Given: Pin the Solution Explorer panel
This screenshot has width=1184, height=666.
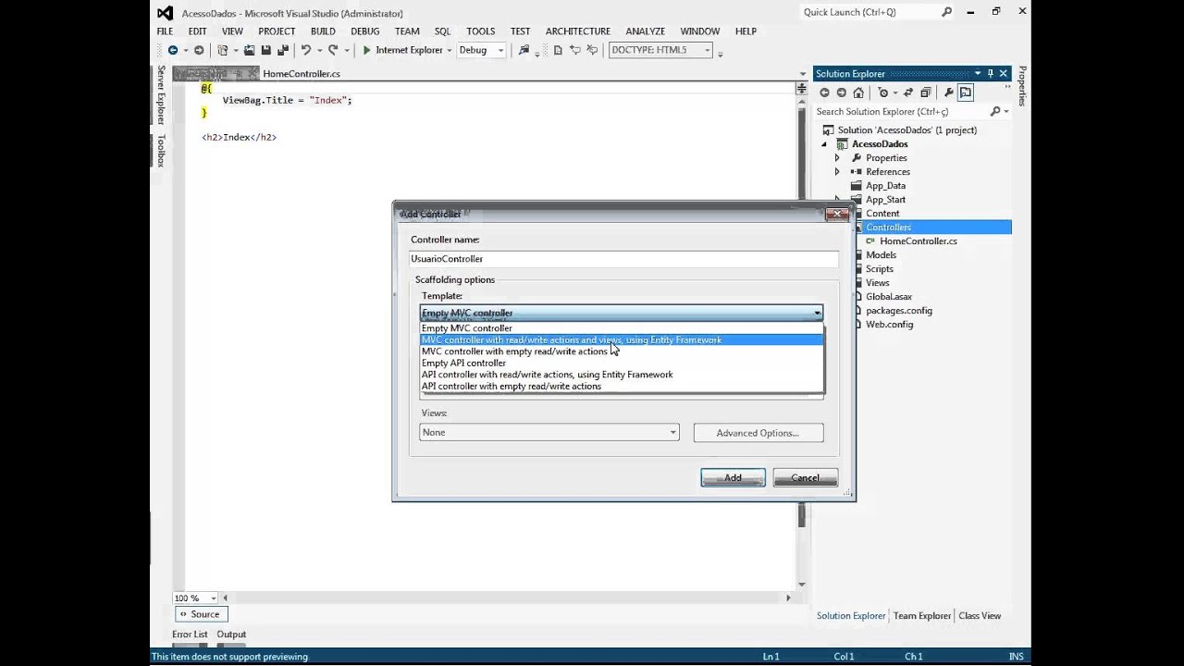Looking at the screenshot, I should click(990, 73).
